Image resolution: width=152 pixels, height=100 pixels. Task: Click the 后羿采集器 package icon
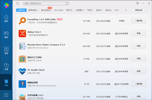coord(22,97)
